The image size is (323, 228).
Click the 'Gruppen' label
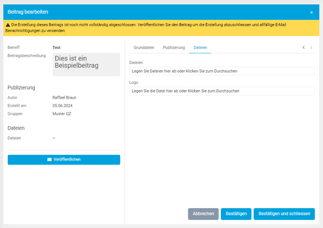(x=15, y=113)
